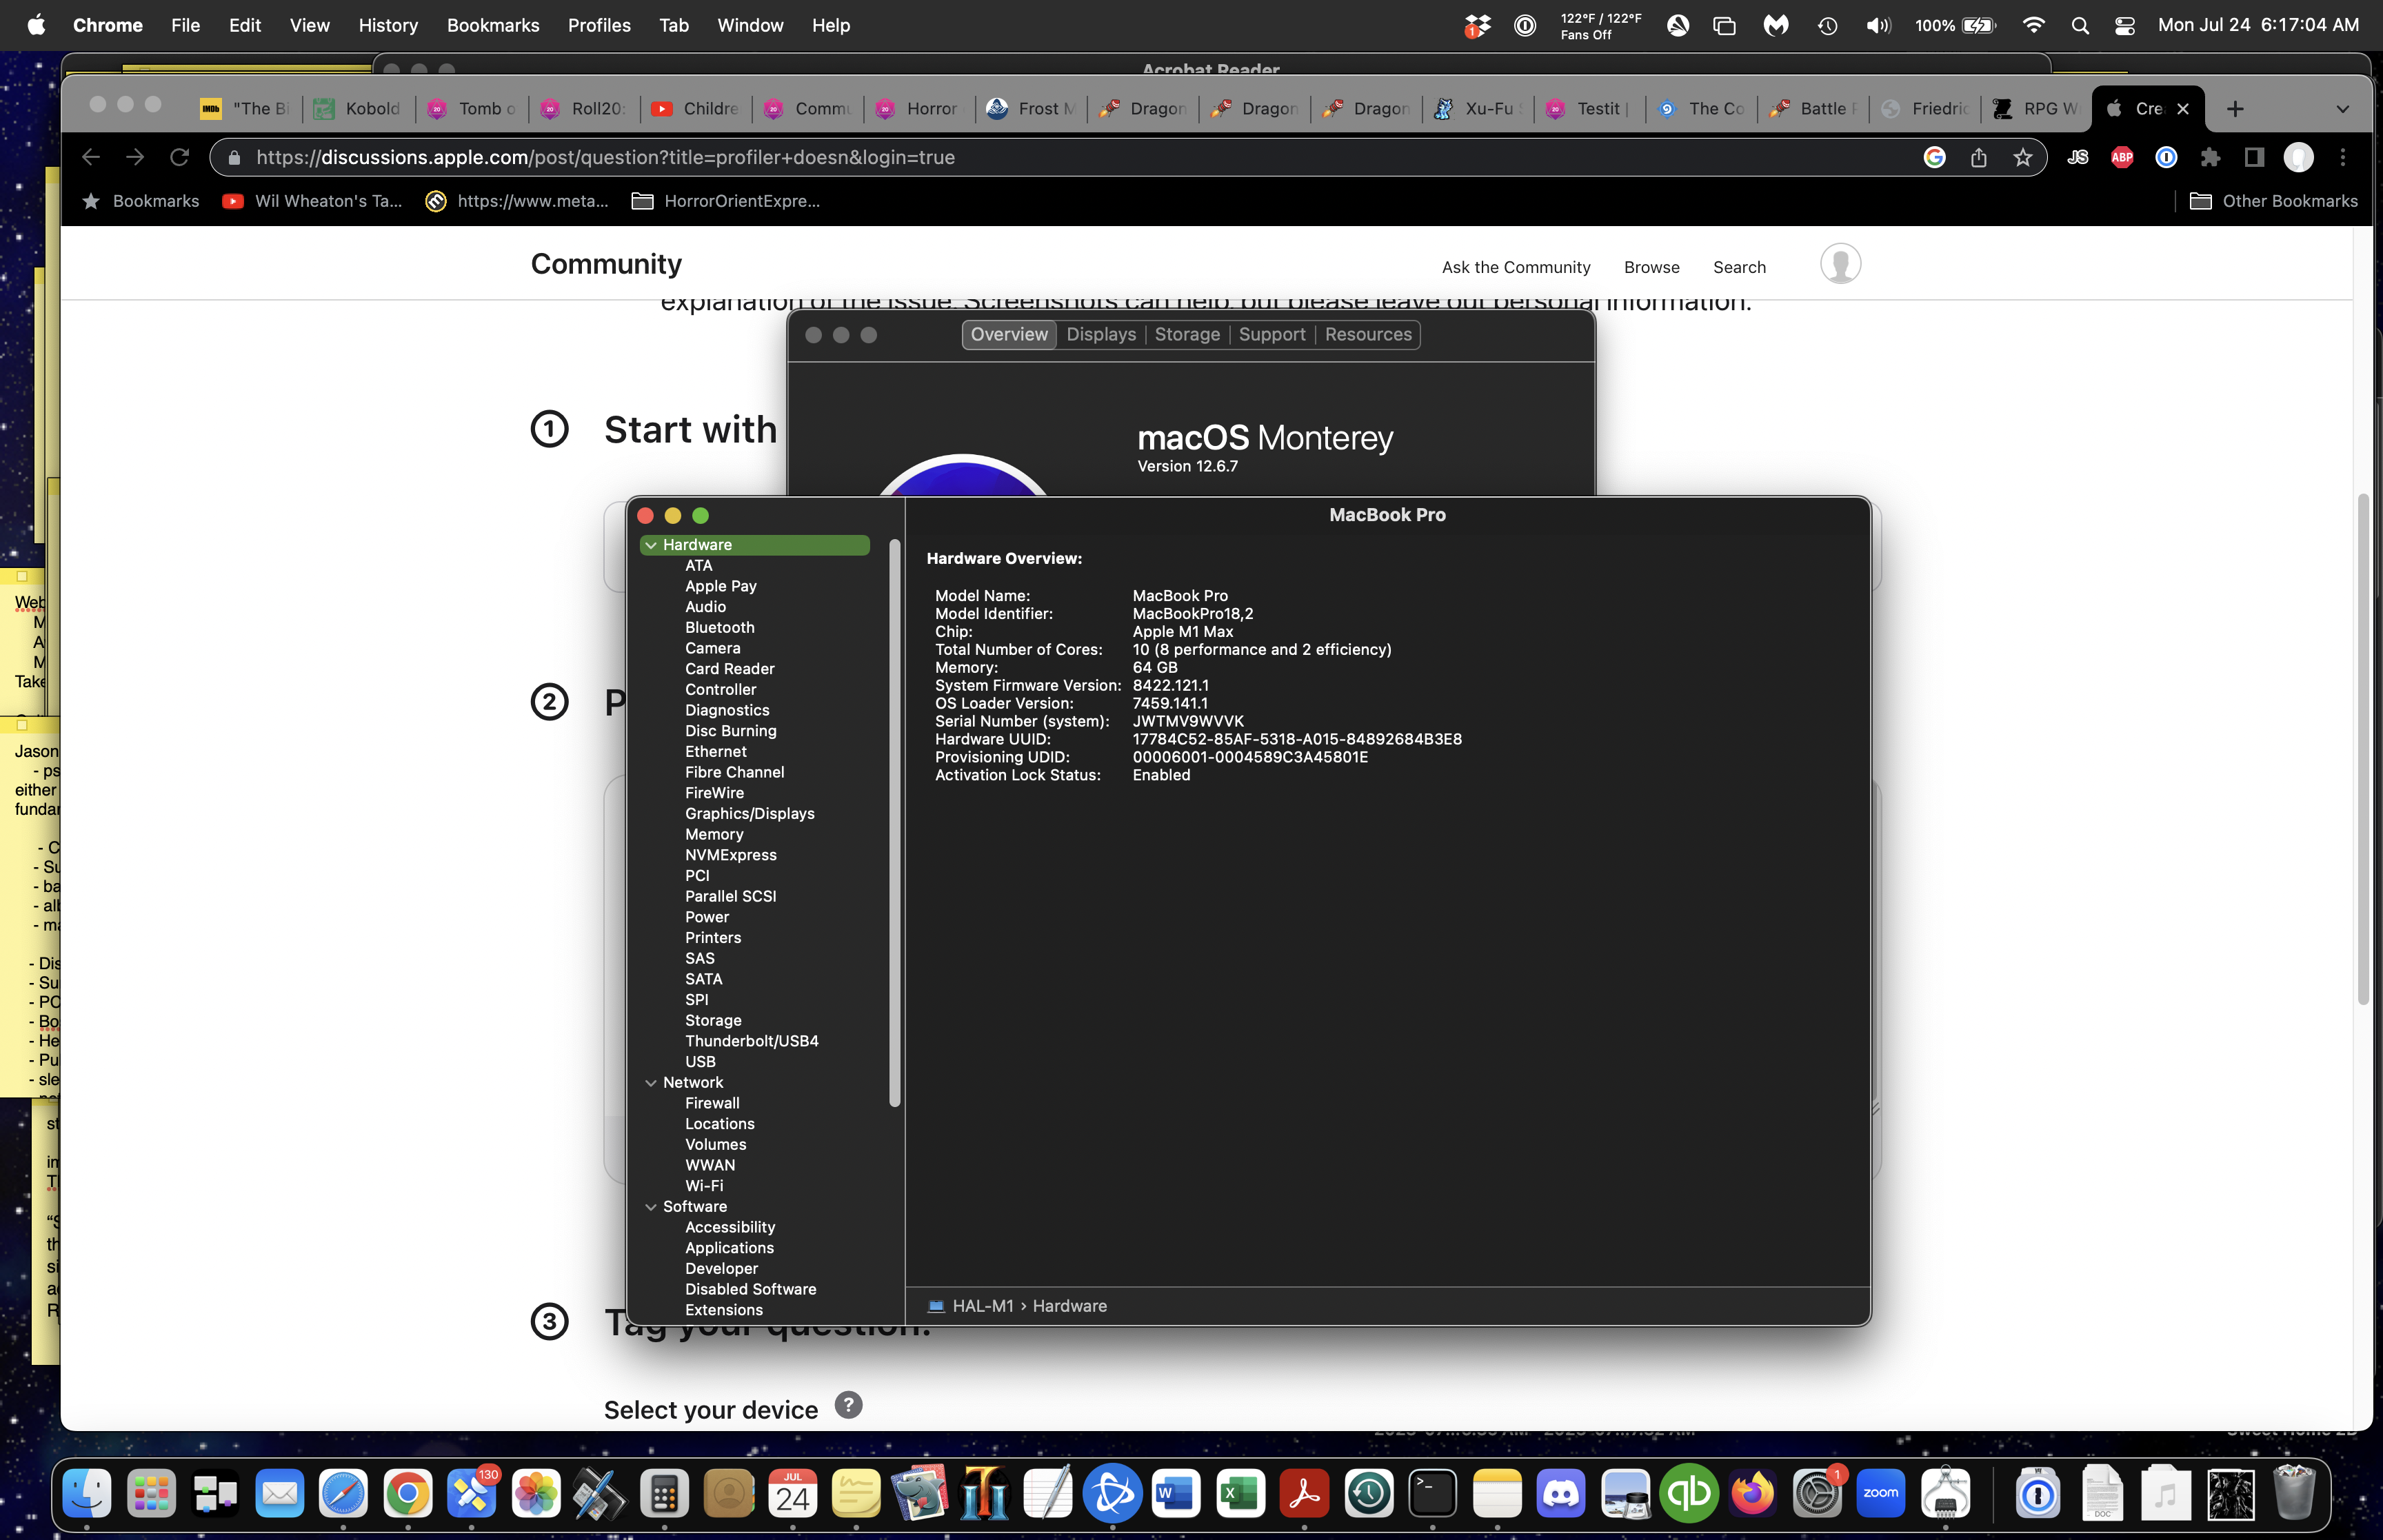Click the Chrome reload page icon

pyautogui.click(x=179, y=157)
